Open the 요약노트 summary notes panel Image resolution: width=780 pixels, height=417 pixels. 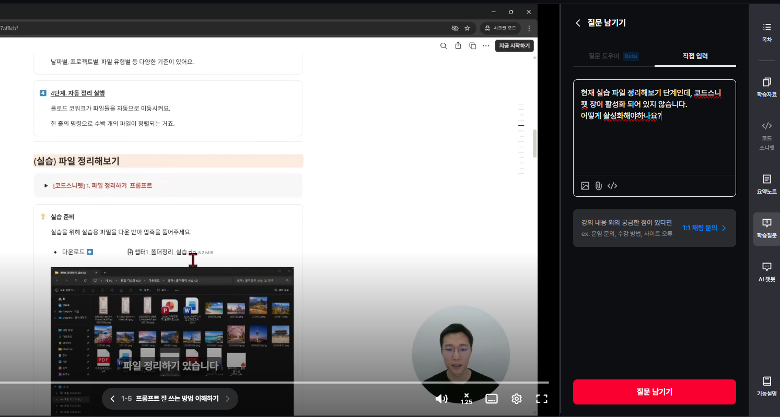[766, 185]
